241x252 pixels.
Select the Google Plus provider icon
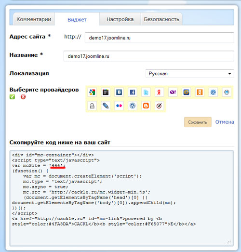pos(106,92)
